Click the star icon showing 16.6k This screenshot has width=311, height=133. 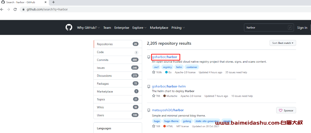click(x=154, y=72)
